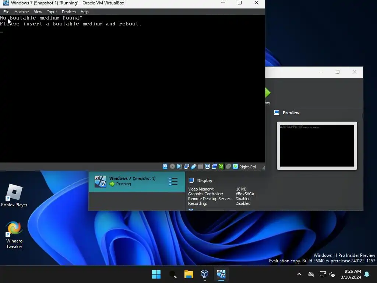Open the File menu in VM window
Screen dimensions: 377x283
point(6,12)
